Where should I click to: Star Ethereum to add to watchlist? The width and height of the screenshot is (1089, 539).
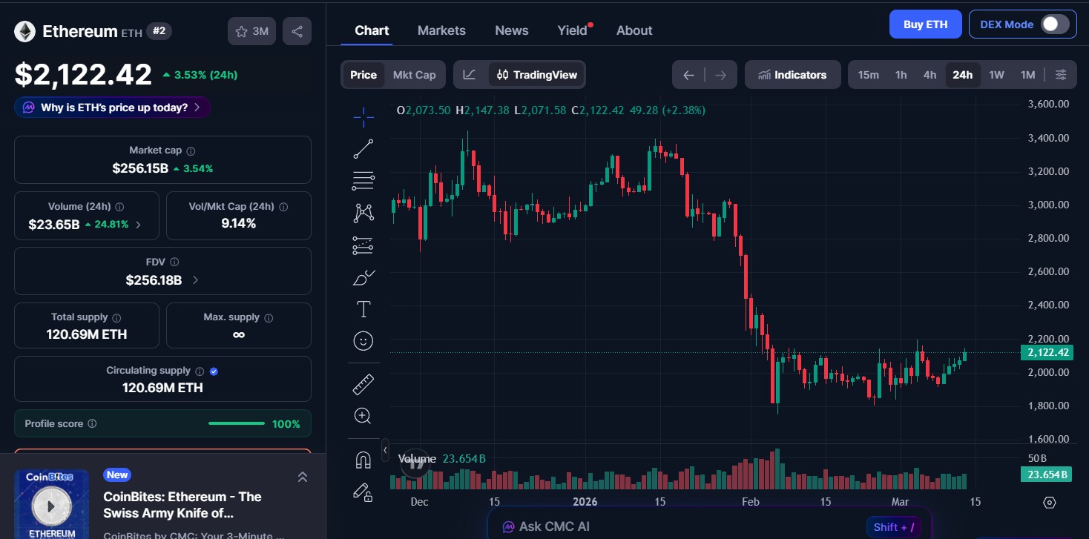pyautogui.click(x=241, y=31)
